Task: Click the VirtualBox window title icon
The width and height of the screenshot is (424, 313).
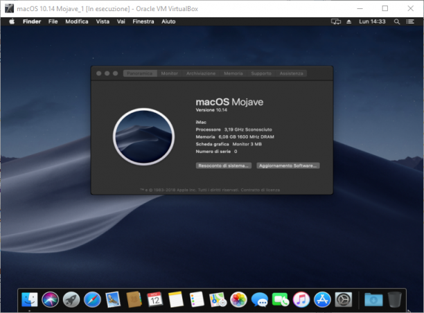Action: tap(9, 8)
